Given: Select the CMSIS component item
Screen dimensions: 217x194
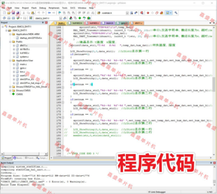Looking at the screenshot, I should point(19,94).
